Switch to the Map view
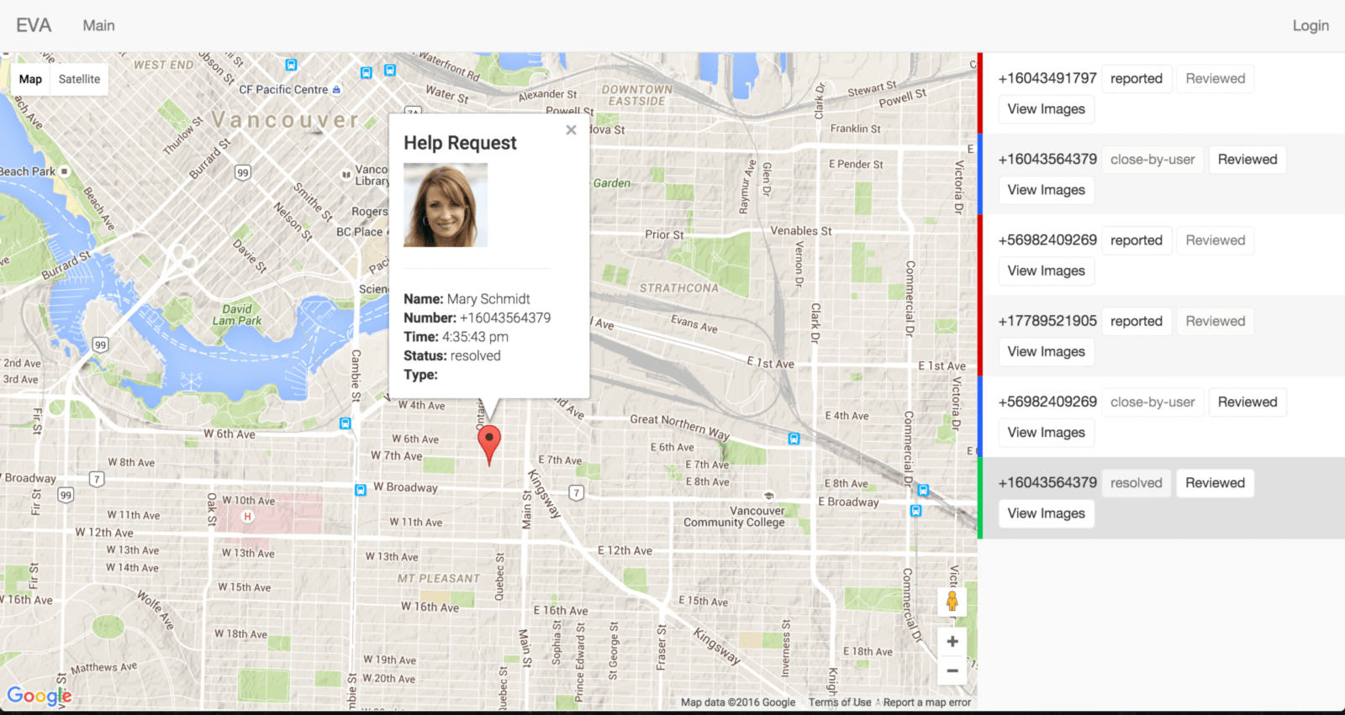 tap(30, 79)
